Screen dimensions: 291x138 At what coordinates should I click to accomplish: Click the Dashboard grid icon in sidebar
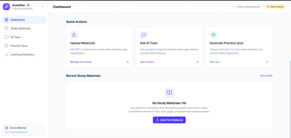(6, 19)
